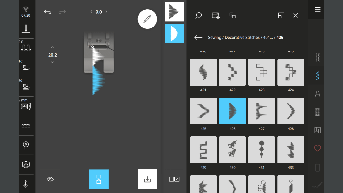343x193 pixels.
Task: Select the blue half-moon stitch in combination list
Action: [x=174, y=34]
